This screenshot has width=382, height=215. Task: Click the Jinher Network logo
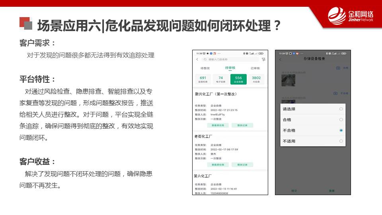[x=351, y=16]
